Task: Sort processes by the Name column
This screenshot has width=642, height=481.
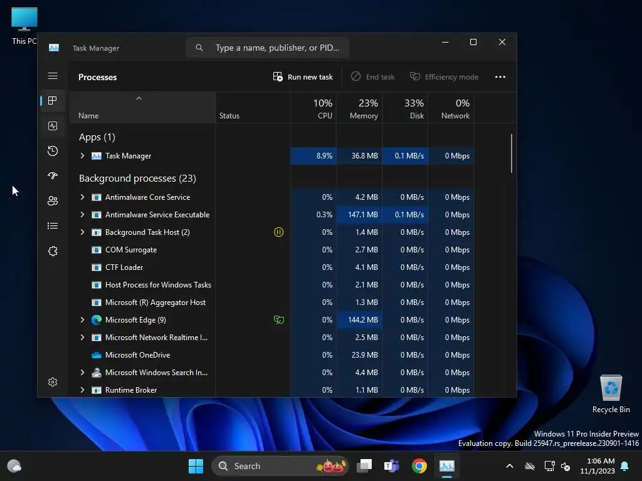Action: (x=142, y=108)
